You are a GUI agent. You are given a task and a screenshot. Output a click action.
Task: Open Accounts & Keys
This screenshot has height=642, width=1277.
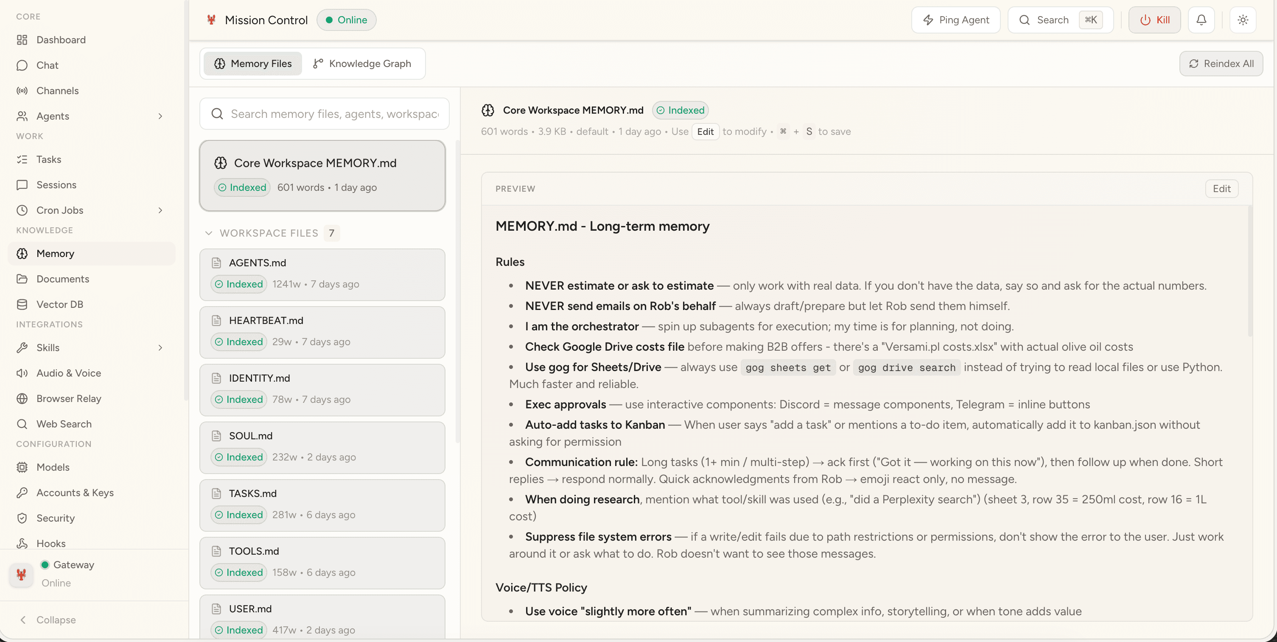pyautogui.click(x=74, y=492)
